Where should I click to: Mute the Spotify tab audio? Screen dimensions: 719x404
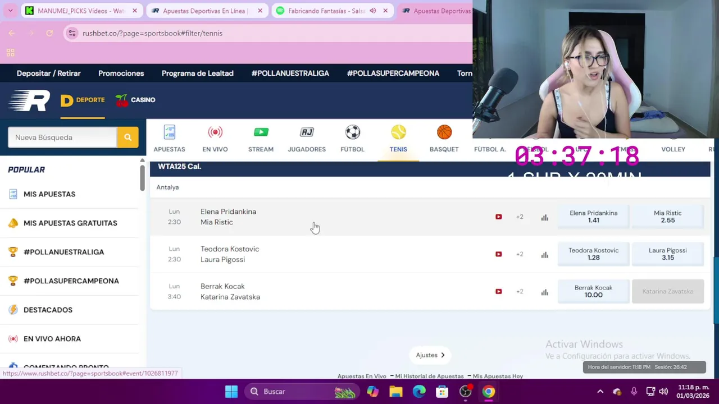tap(373, 11)
